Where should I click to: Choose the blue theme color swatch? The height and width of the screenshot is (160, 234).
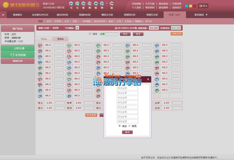coord(187,6)
